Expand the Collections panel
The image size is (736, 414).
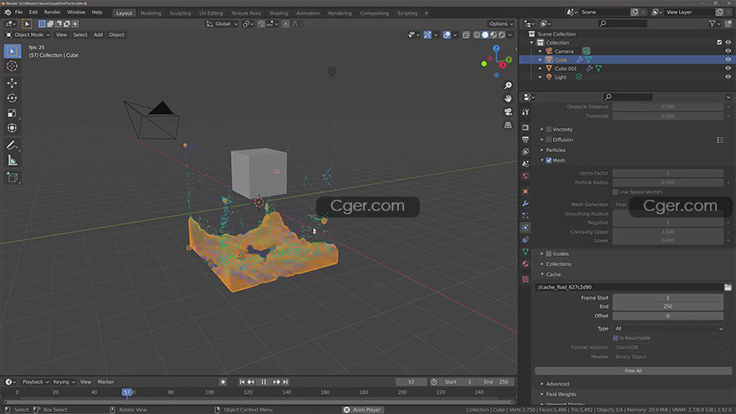tap(558, 264)
